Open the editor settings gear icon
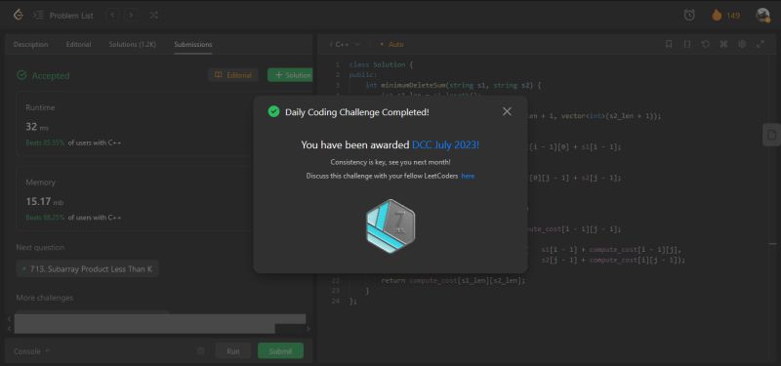 [x=742, y=44]
